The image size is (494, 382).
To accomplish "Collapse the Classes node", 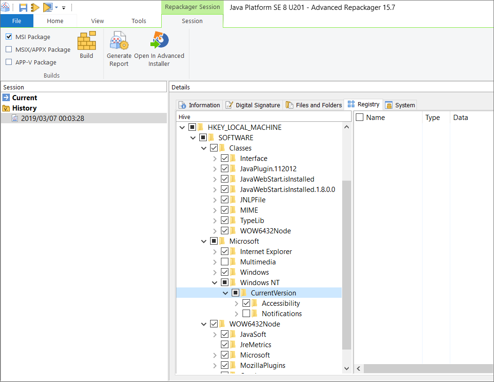I will [x=204, y=148].
